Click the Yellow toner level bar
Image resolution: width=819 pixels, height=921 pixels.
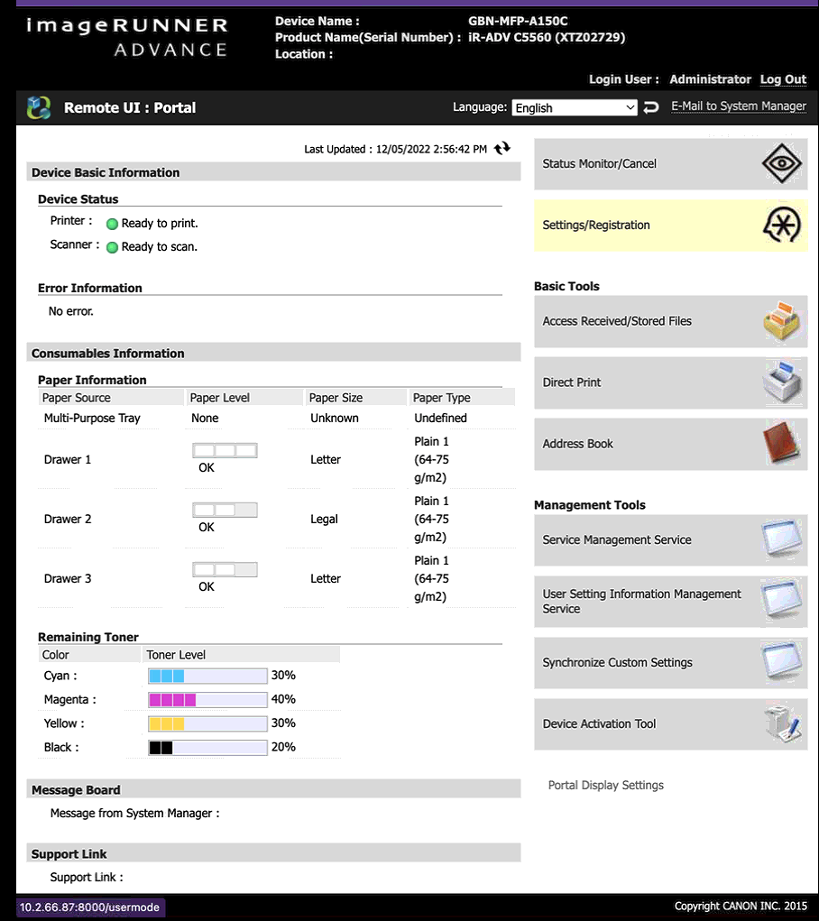pyautogui.click(x=207, y=723)
